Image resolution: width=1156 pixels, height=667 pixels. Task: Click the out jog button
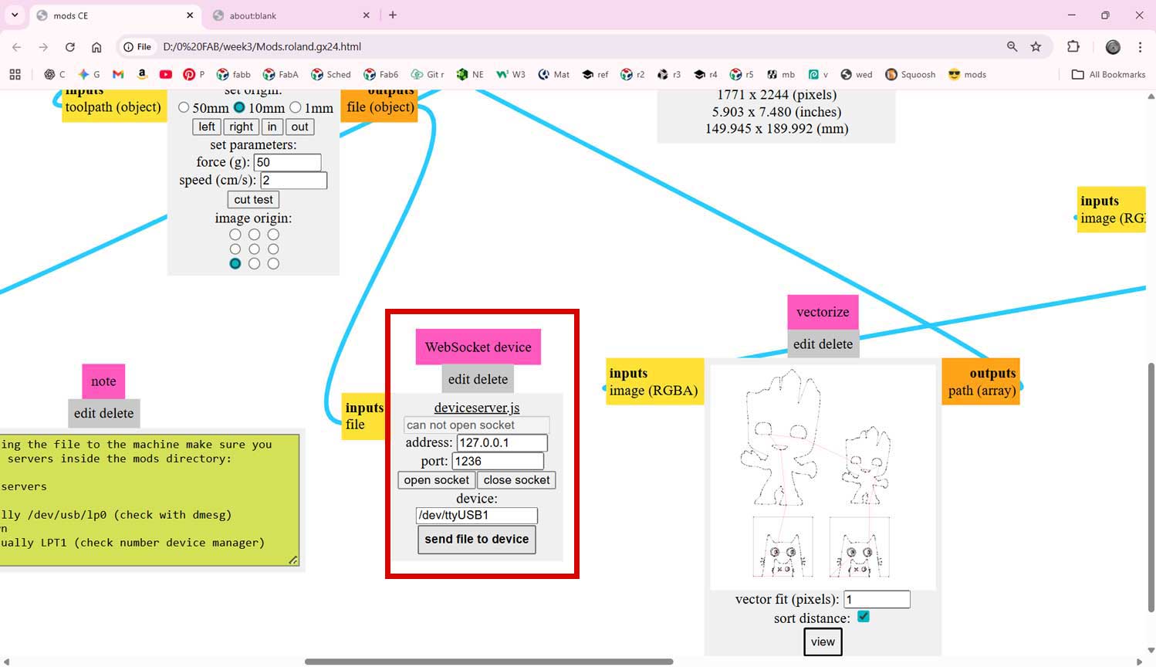click(300, 127)
